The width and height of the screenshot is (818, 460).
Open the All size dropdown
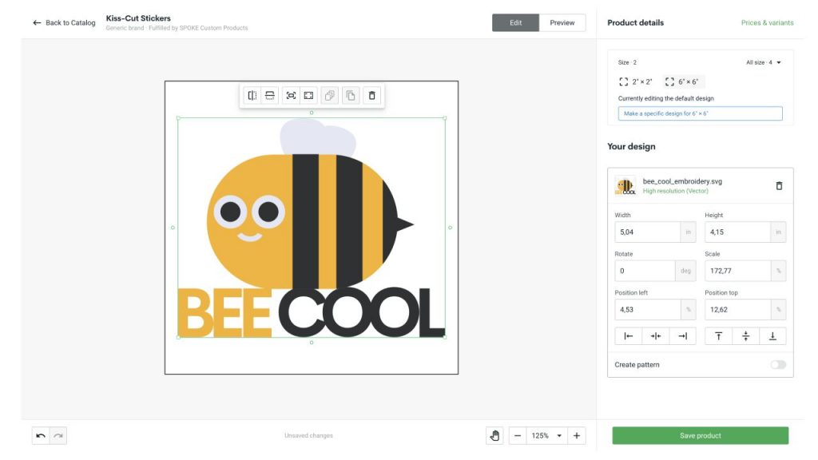[x=763, y=61]
